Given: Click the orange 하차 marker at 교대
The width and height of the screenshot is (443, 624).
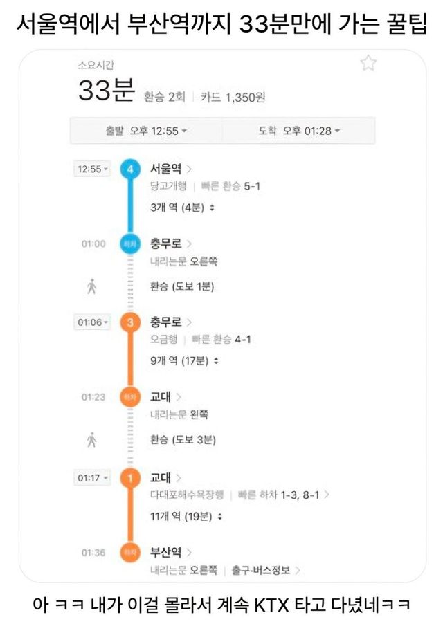Looking at the screenshot, I should (x=129, y=397).
